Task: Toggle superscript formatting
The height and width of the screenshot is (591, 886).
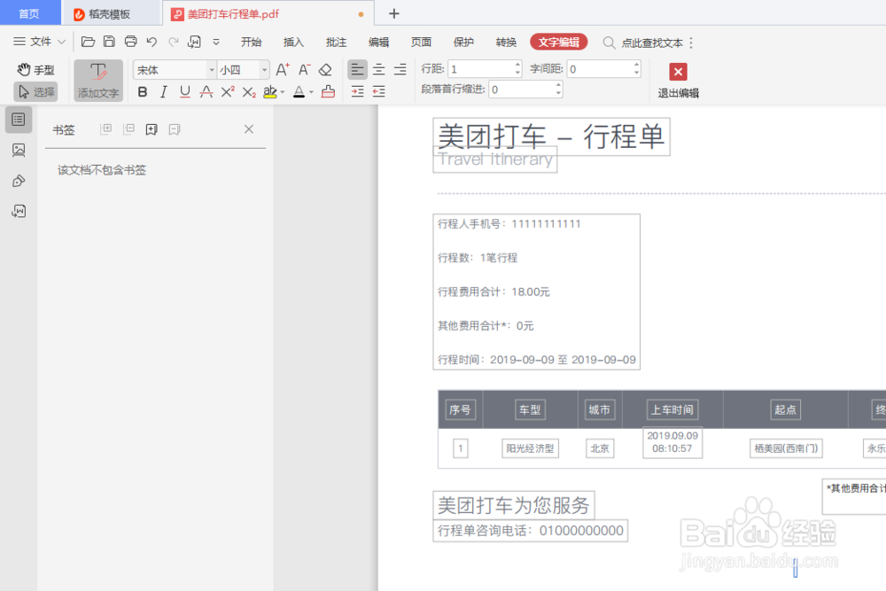Action: pyautogui.click(x=228, y=91)
